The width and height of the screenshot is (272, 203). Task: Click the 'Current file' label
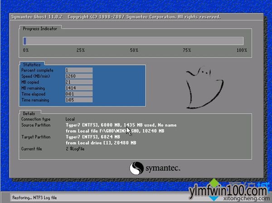[32, 149]
